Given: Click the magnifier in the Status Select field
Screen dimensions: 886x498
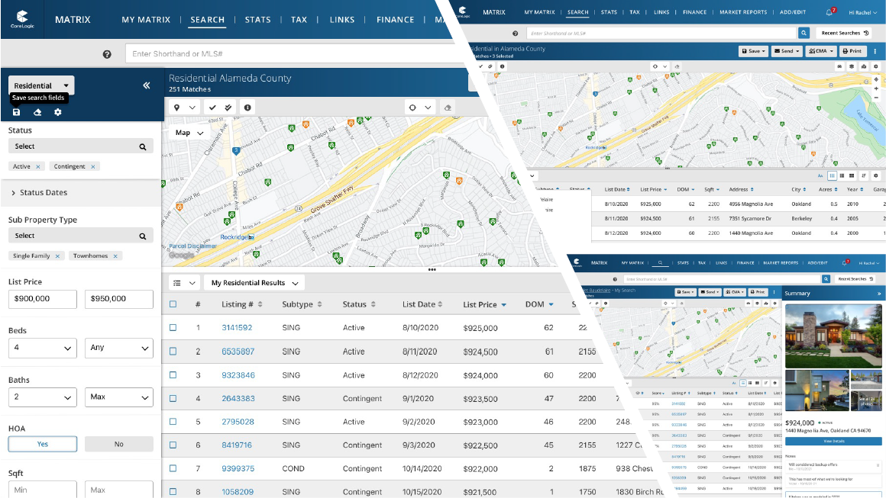Looking at the screenshot, I should pos(142,146).
